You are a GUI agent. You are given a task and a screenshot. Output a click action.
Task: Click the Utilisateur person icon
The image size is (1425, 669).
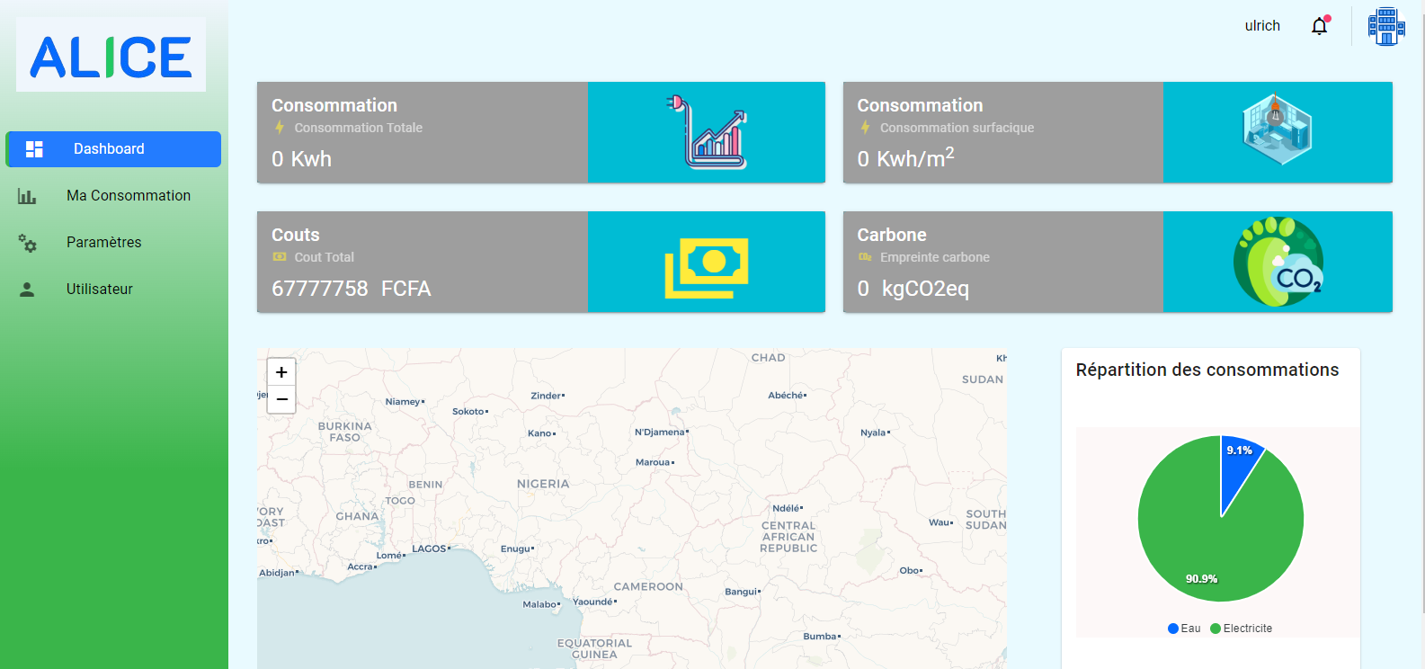[x=27, y=290]
